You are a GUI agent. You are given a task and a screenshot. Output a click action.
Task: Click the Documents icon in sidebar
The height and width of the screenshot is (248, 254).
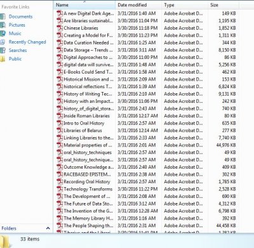pyautogui.click(x=3, y=16)
